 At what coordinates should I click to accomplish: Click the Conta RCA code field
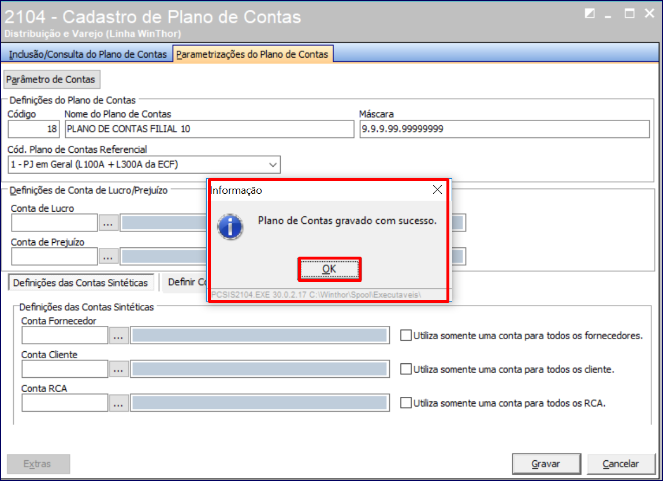pos(65,403)
